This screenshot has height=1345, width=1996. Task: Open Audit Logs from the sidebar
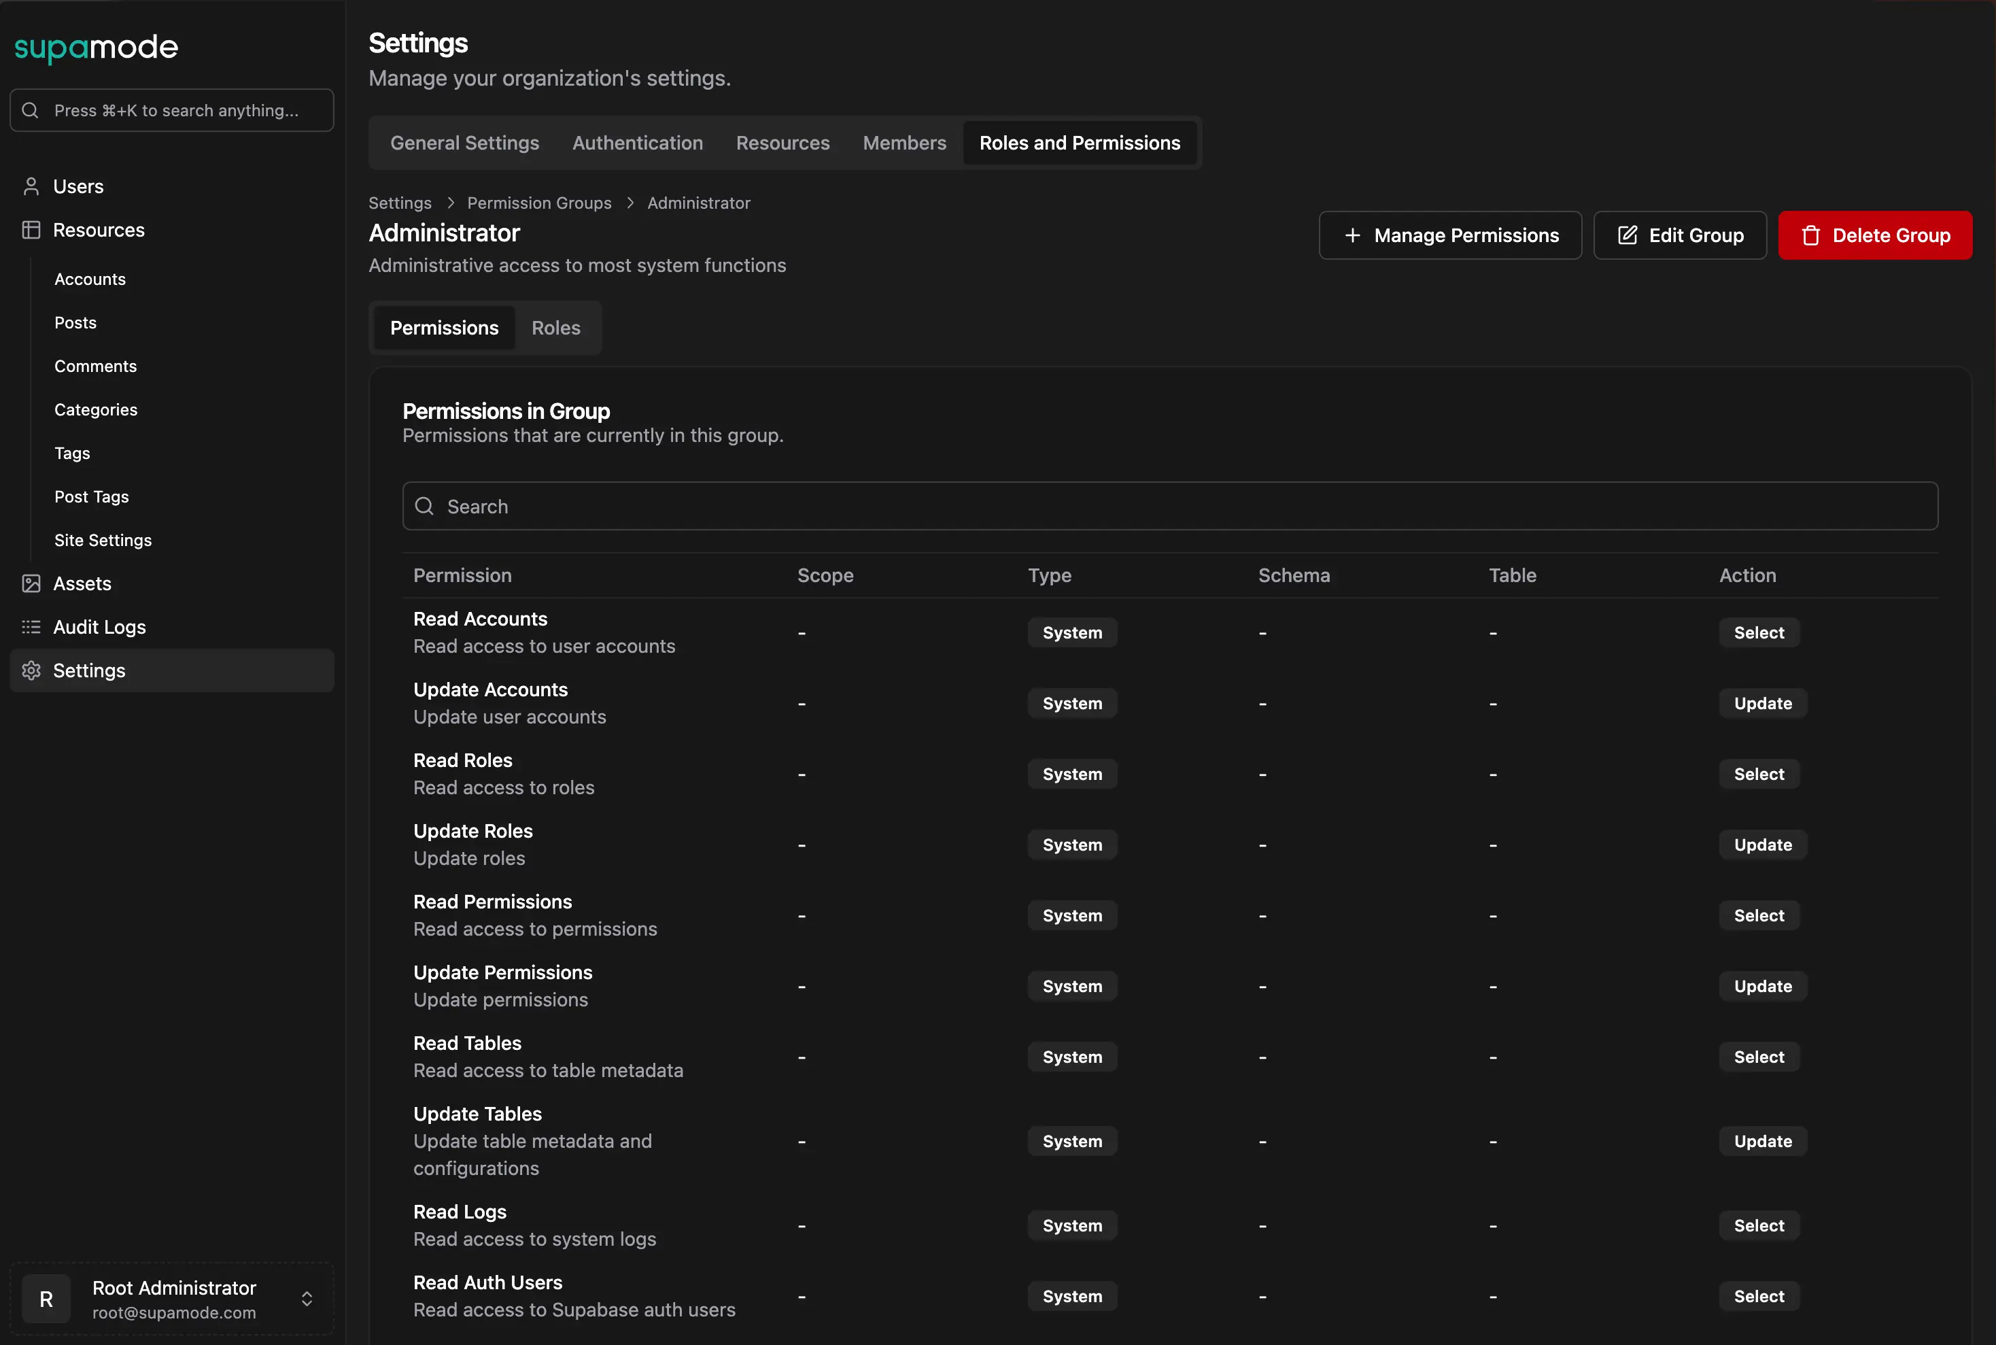99,627
